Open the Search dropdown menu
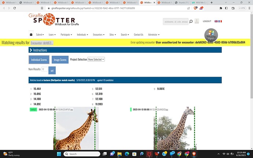 (x=125, y=34)
